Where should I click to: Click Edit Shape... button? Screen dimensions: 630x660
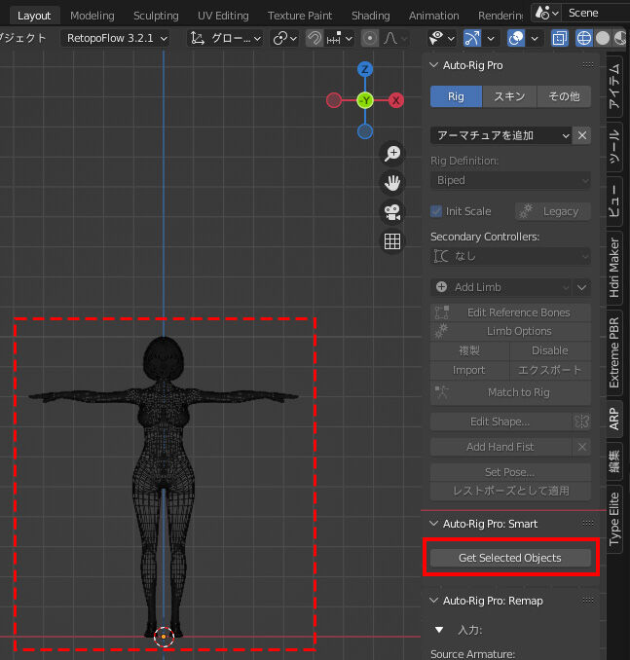(500, 422)
